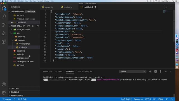Open the editor More Actions ellipsis
The image size is (179, 101).
171,7
